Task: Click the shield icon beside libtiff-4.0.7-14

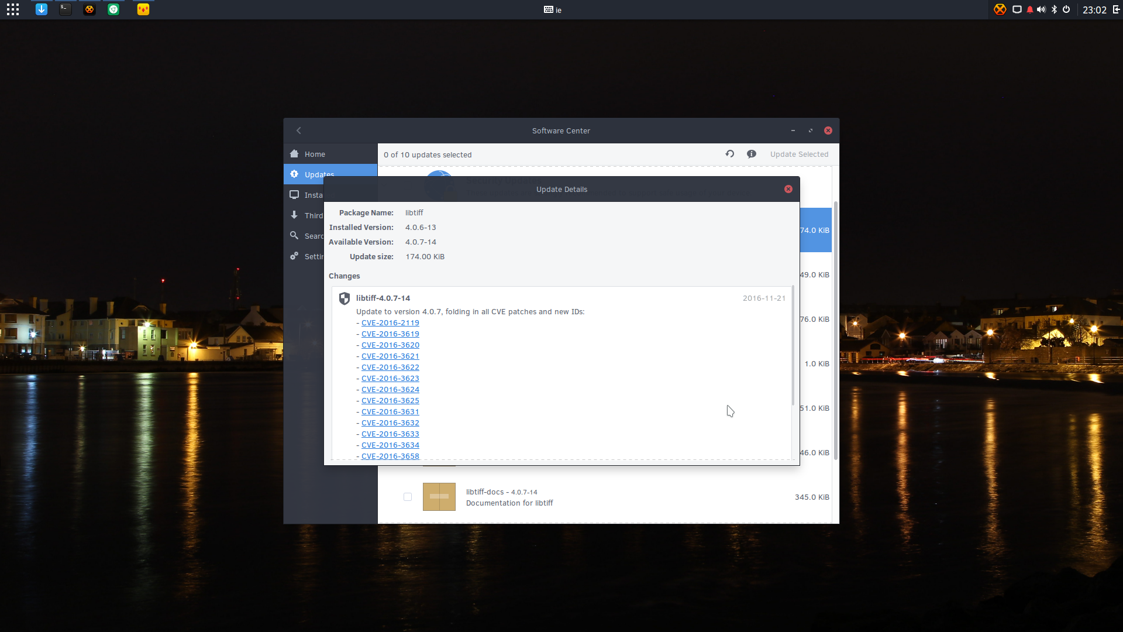Action: click(x=345, y=298)
